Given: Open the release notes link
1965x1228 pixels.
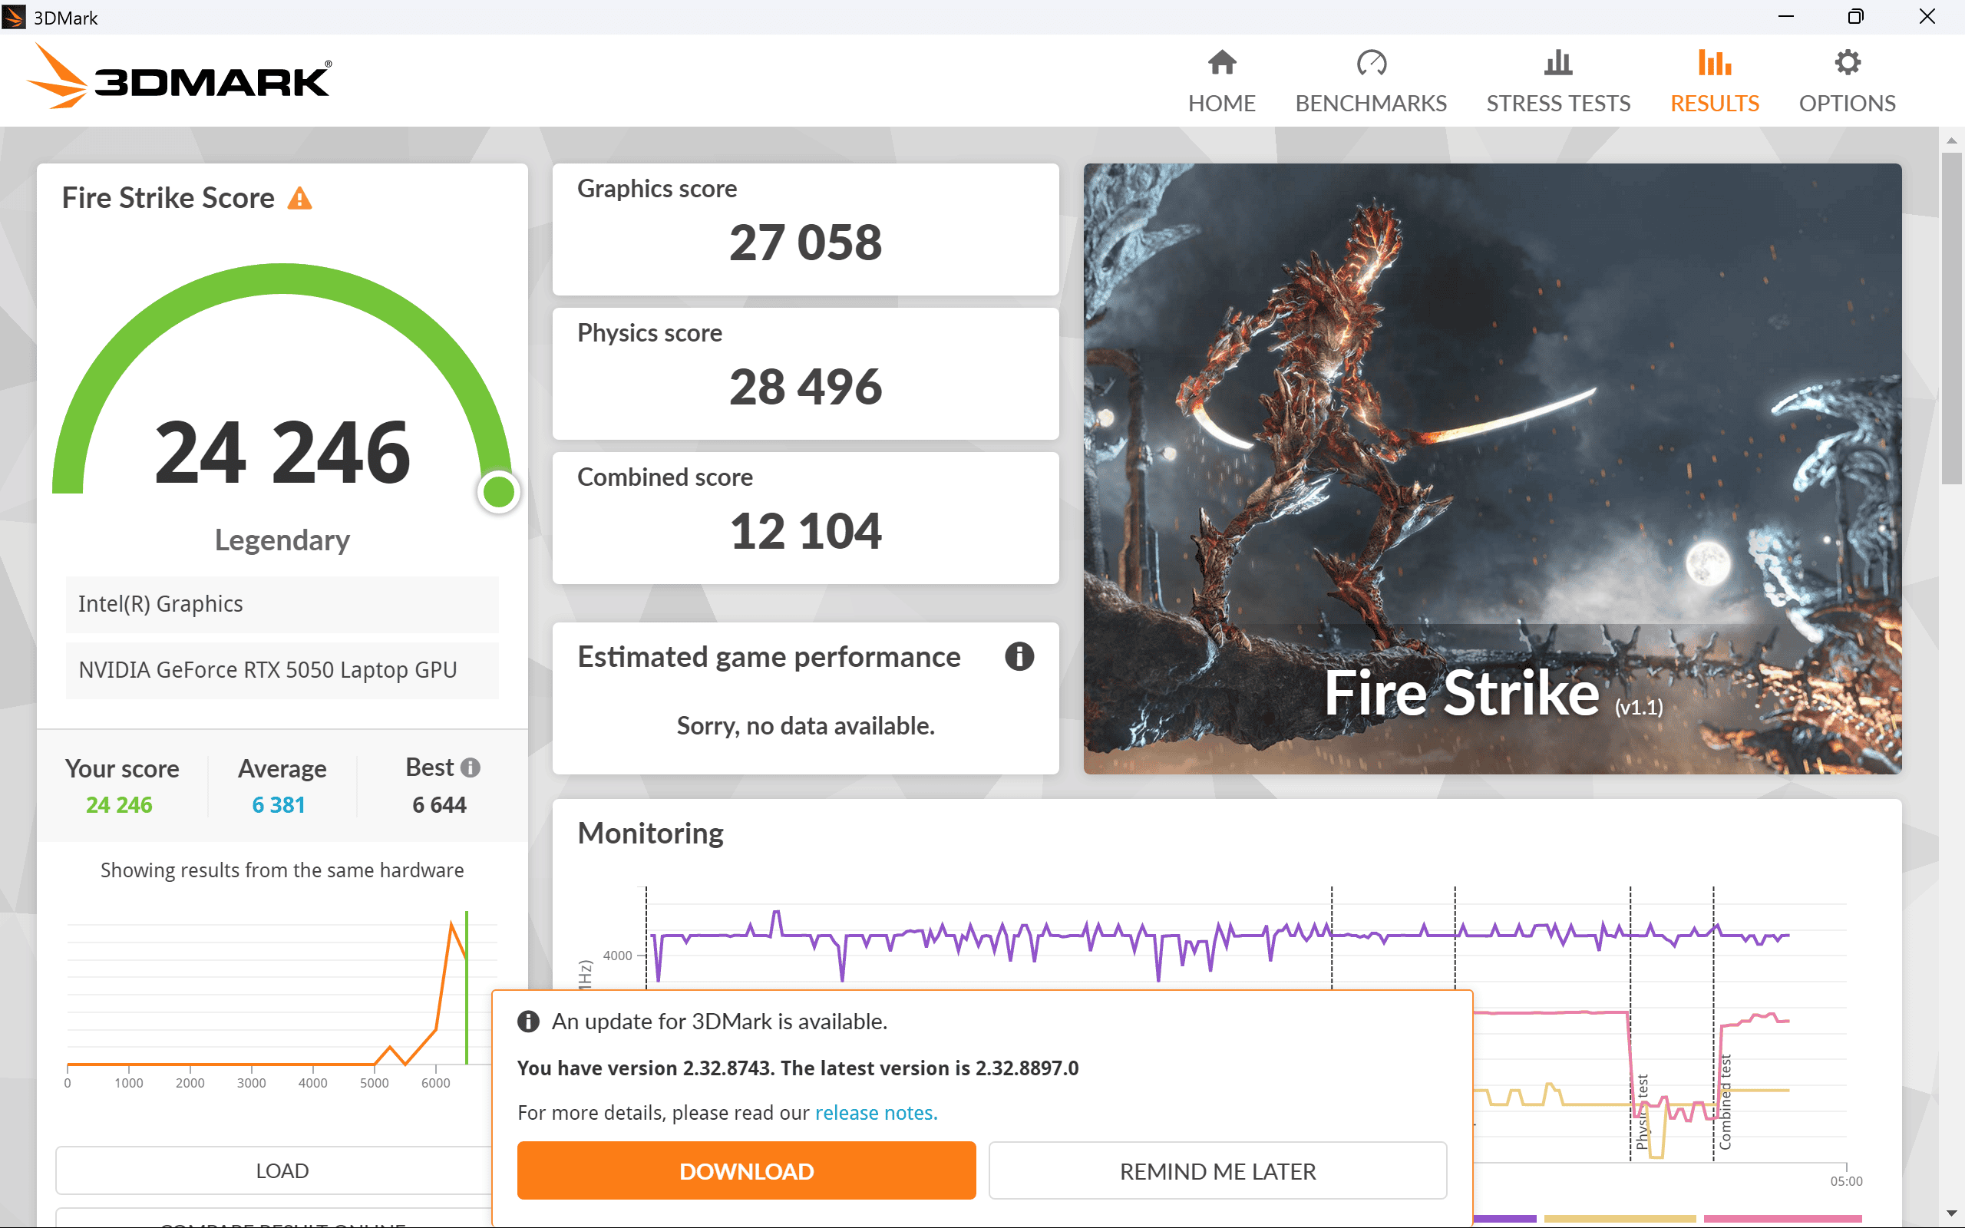Looking at the screenshot, I should (876, 1113).
